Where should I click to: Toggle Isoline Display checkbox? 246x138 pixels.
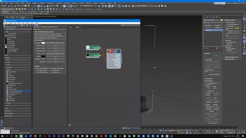click(226, 26)
